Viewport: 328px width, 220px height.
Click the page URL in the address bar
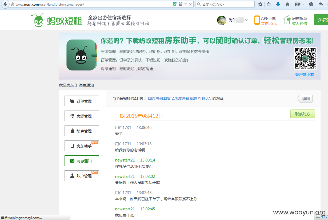50,5
